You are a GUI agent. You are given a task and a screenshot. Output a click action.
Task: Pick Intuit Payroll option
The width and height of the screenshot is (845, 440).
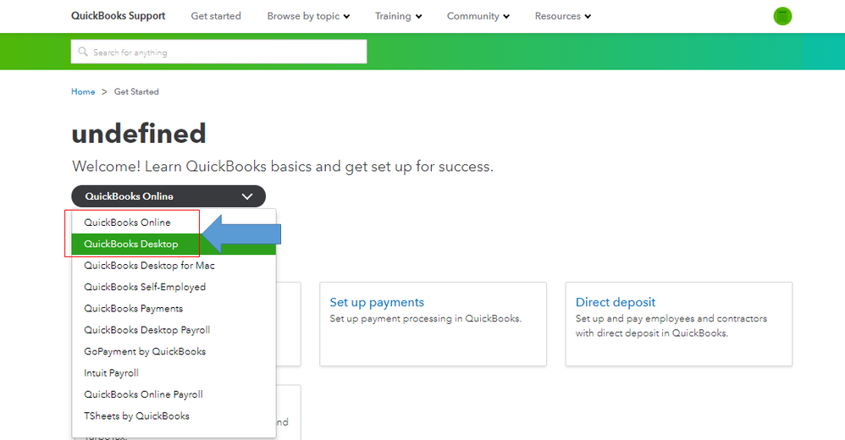click(174, 373)
